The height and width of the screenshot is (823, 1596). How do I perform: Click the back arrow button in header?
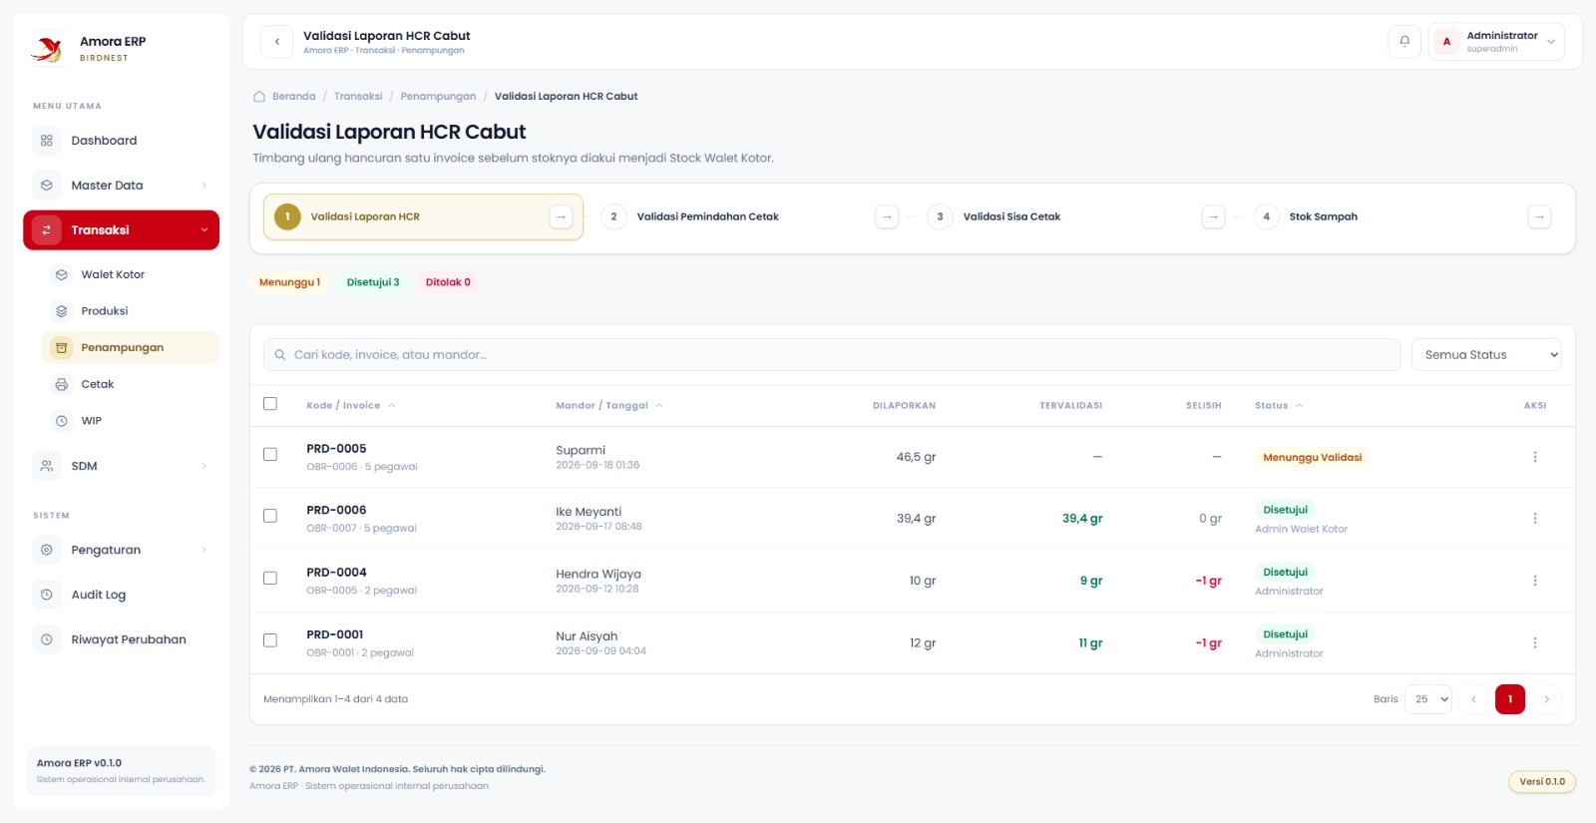click(x=277, y=42)
